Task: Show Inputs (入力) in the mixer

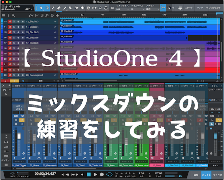Action: (6, 147)
